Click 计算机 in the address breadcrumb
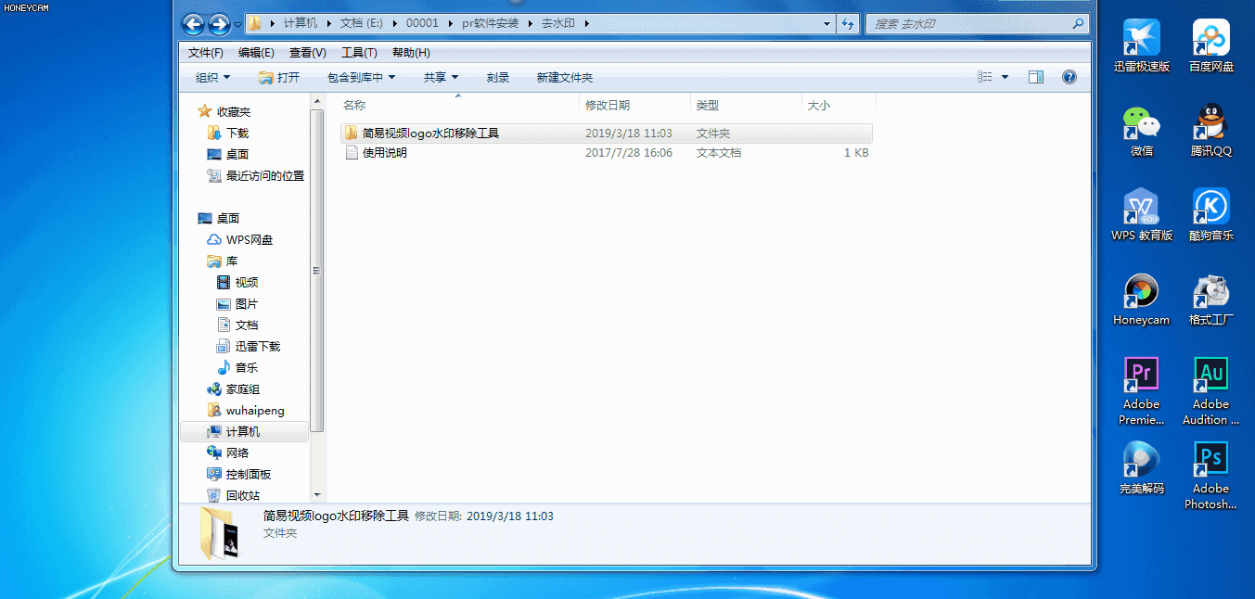The image size is (1255, 599). pos(299,23)
